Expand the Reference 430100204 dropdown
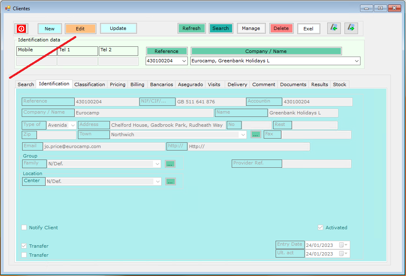406x276 pixels. pos(184,61)
